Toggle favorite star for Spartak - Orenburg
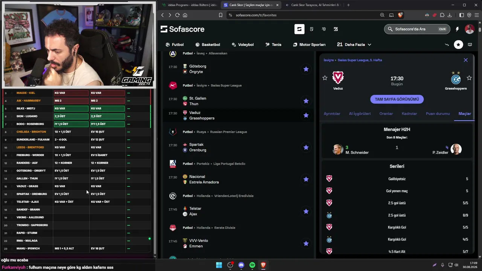This screenshot has height=271, width=482. [x=306, y=147]
